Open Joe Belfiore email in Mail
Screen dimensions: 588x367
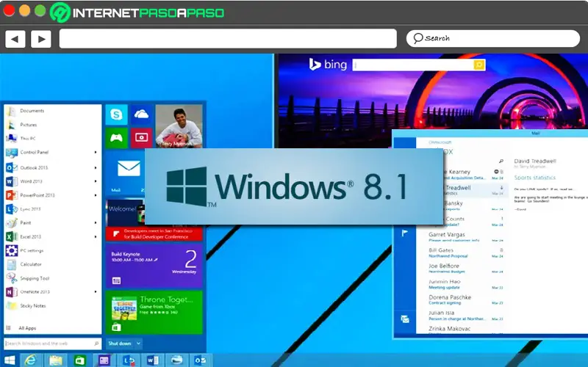[466, 268]
